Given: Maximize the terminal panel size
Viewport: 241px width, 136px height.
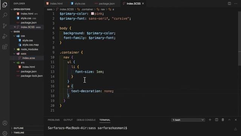Looking at the screenshot, I should [x=229, y=120].
